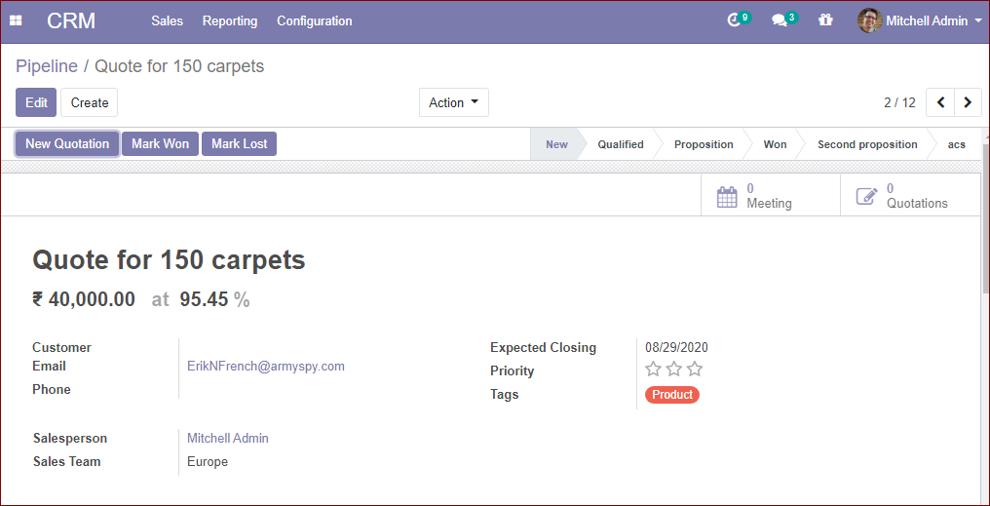Select the New stage
The width and height of the screenshot is (990, 506).
(556, 144)
